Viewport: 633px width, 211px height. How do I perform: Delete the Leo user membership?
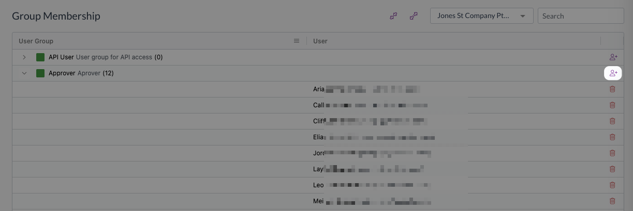[612, 185]
